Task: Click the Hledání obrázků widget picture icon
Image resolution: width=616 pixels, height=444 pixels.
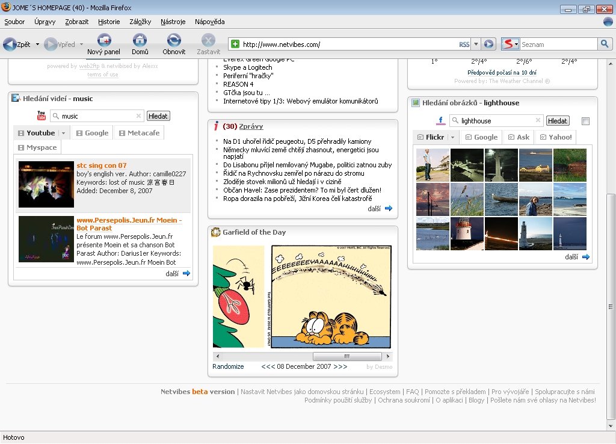Action: [416, 103]
